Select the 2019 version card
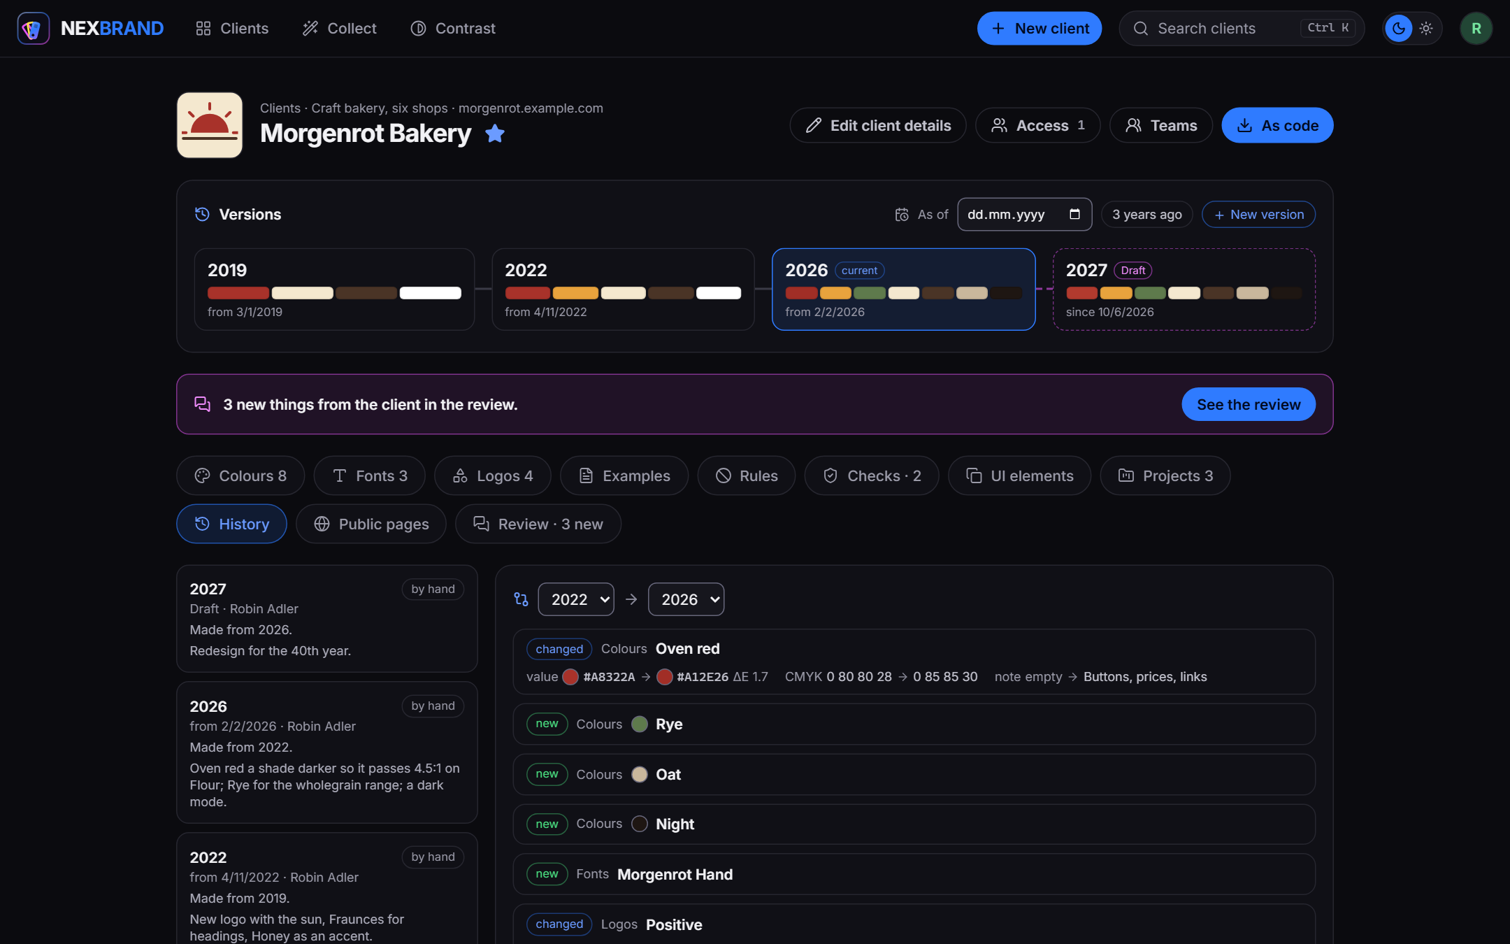The height and width of the screenshot is (944, 1510). (x=334, y=289)
